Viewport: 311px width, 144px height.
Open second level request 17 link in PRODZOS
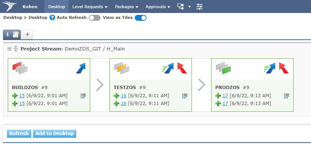pyautogui.click(x=225, y=104)
